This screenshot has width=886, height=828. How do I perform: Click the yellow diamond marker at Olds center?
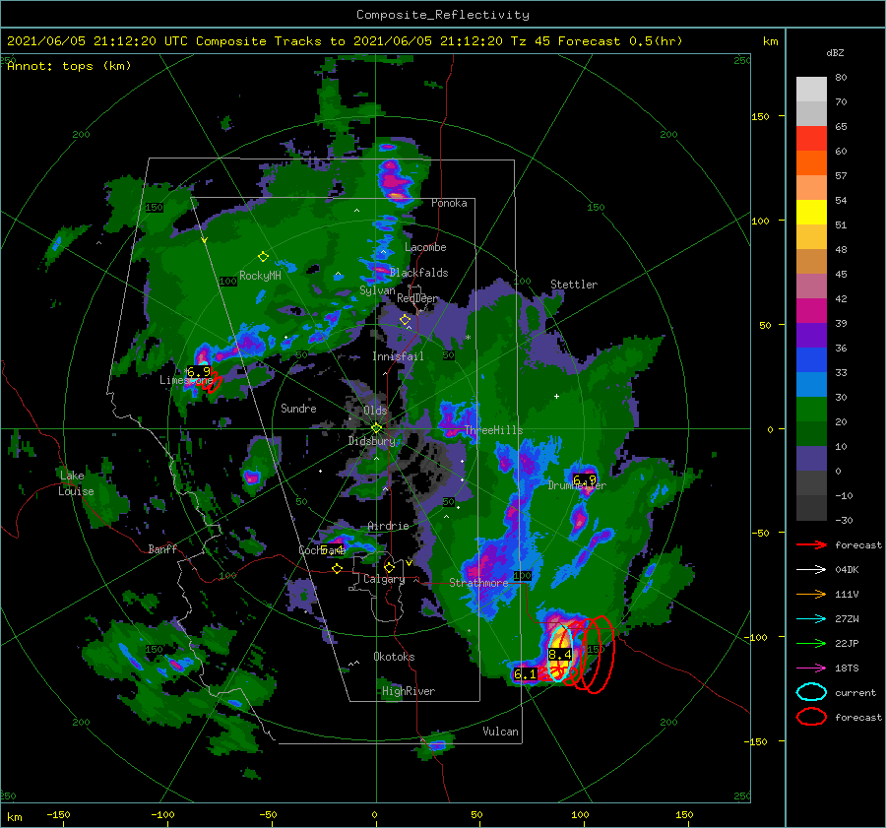point(376,428)
